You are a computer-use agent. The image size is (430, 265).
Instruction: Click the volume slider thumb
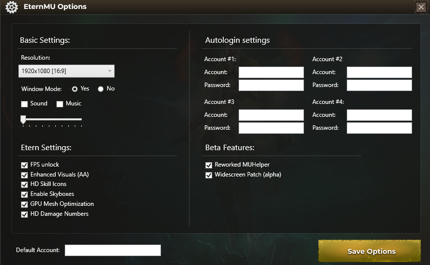coord(23,119)
